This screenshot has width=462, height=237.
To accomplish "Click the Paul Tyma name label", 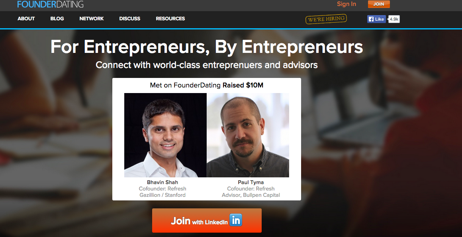I will tap(251, 182).
